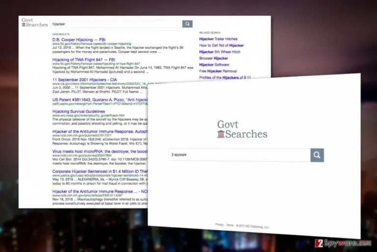Click snippet starting 'Jul 12, 2016 ... When the flight'

[118, 50]
